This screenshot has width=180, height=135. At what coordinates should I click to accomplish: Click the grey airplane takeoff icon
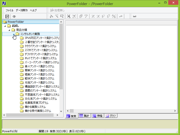pyautogui.click(x=74, y=16)
